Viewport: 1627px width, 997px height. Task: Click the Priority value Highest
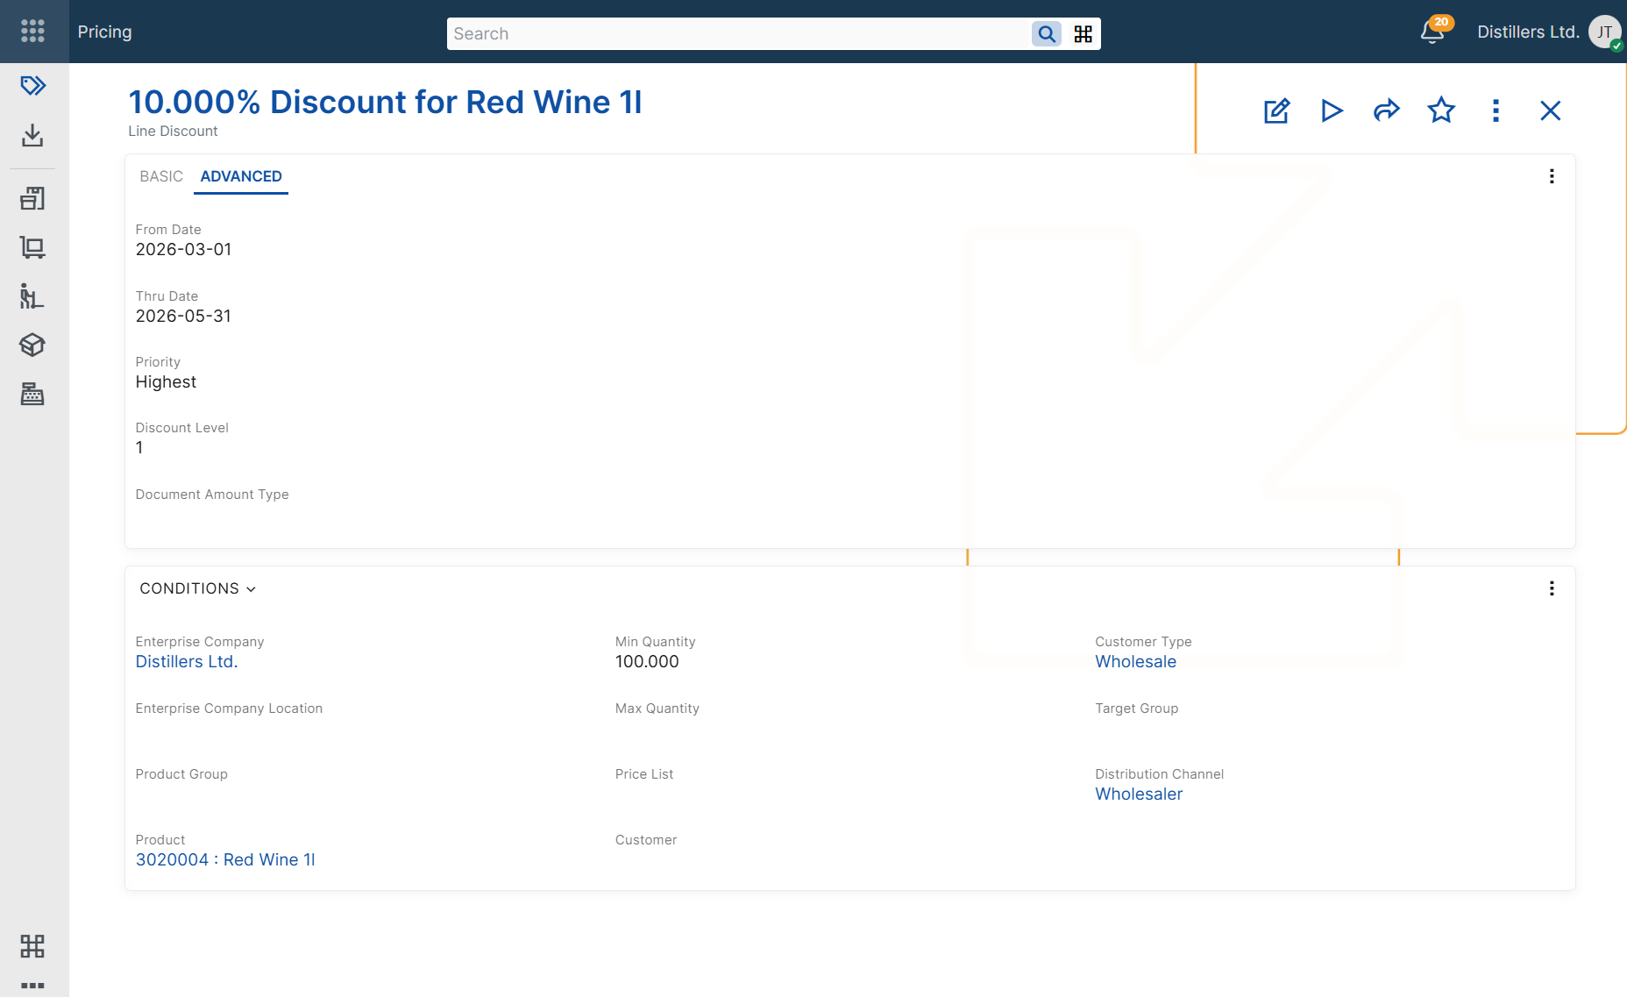click(166, 382)
